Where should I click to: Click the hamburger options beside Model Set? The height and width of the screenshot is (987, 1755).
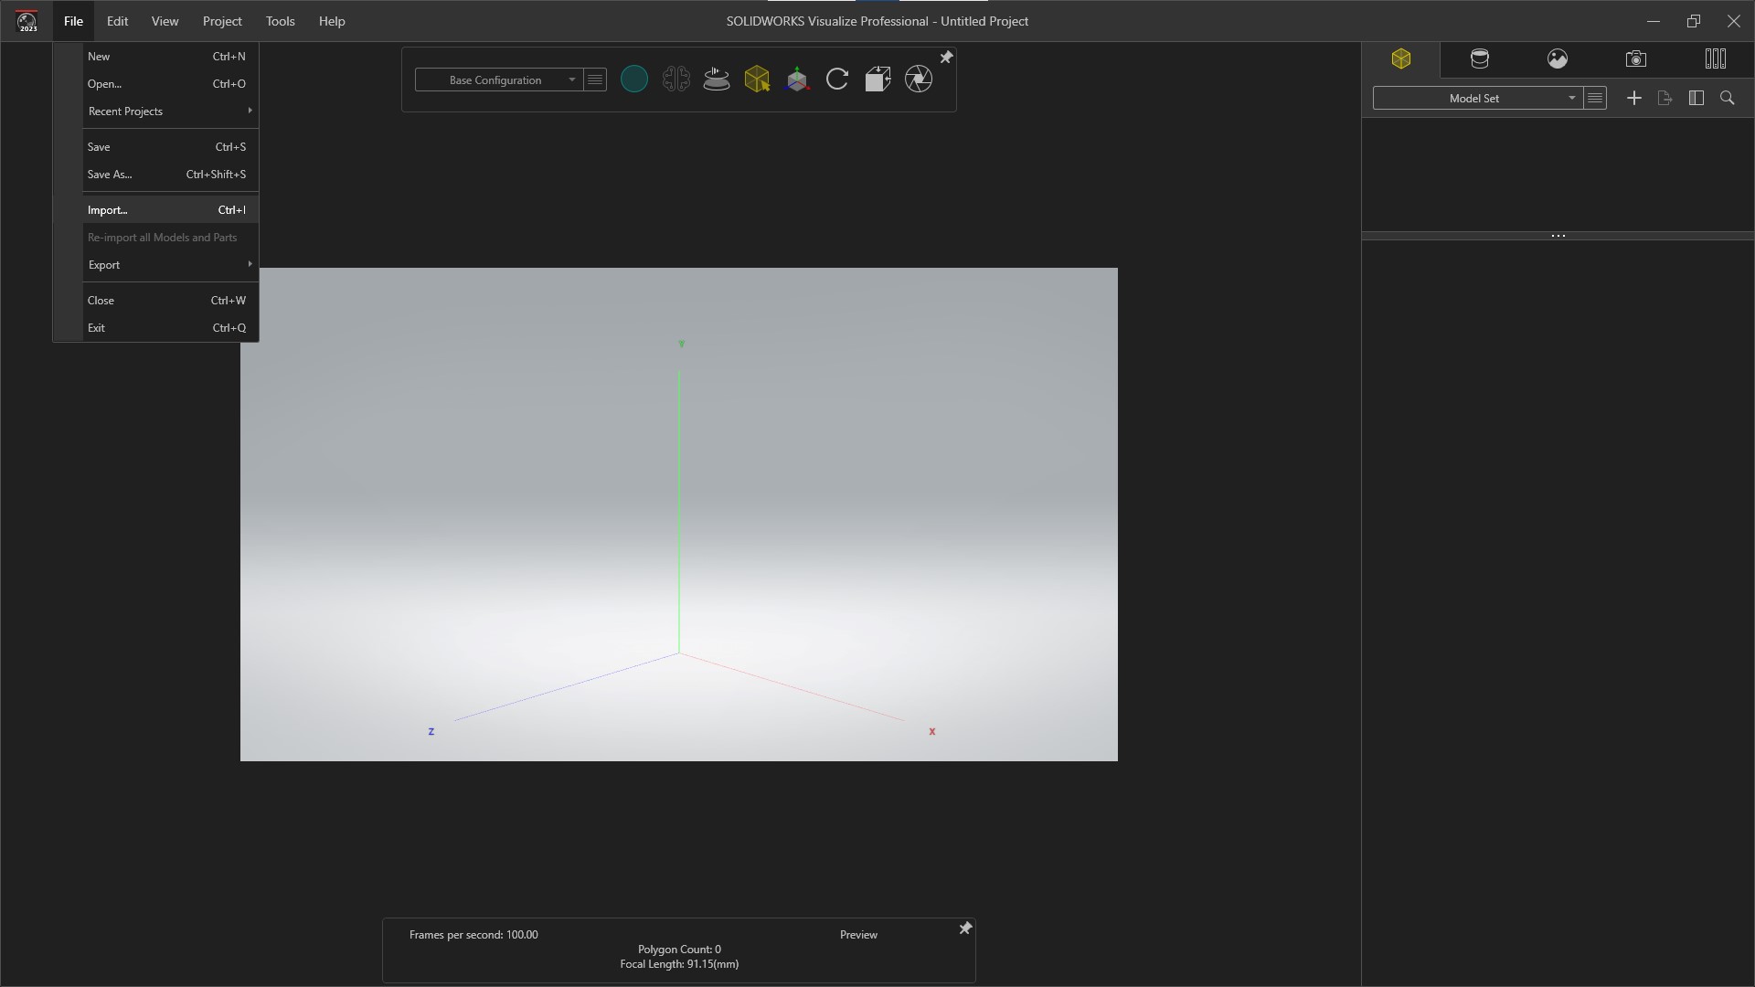[x=1594, y=98]
